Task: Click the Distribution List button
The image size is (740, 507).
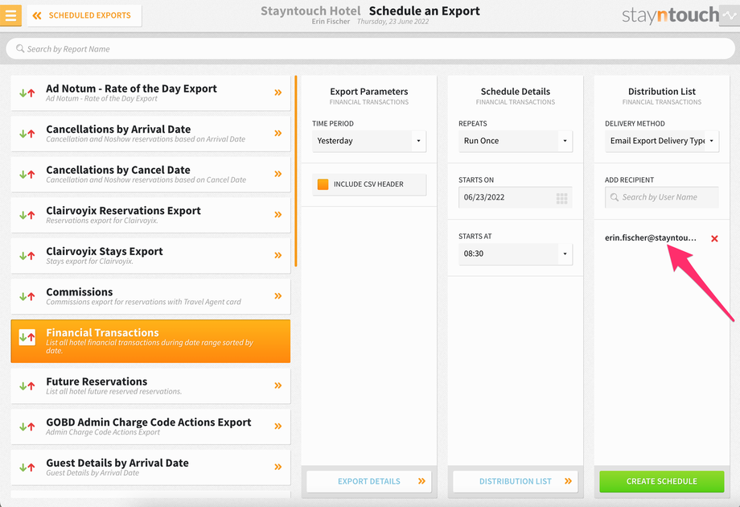Action: tap(516, 481)
